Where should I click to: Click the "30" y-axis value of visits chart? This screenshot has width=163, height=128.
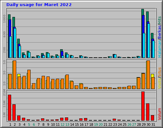4,73
